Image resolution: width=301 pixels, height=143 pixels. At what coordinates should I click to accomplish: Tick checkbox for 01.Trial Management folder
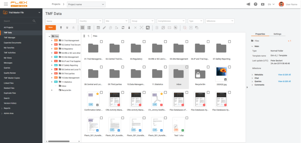pyautogui.click(x=101, y=42)
